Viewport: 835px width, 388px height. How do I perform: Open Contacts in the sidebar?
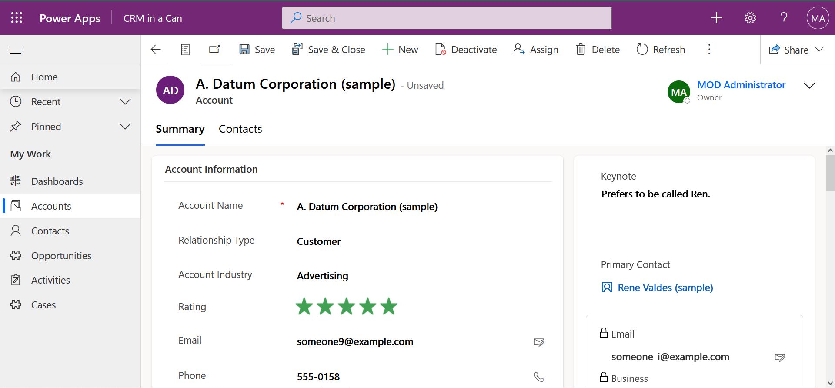tap(70, 231)
